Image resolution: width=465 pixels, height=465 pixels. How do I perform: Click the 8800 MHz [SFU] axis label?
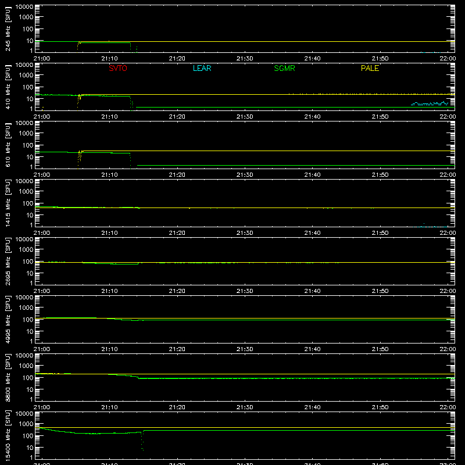tap(8, 378)
